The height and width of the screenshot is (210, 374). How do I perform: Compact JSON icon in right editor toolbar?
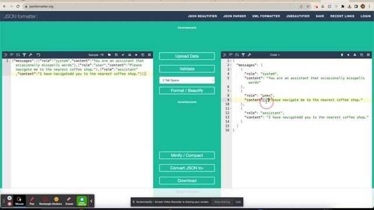tap(230, 55)
